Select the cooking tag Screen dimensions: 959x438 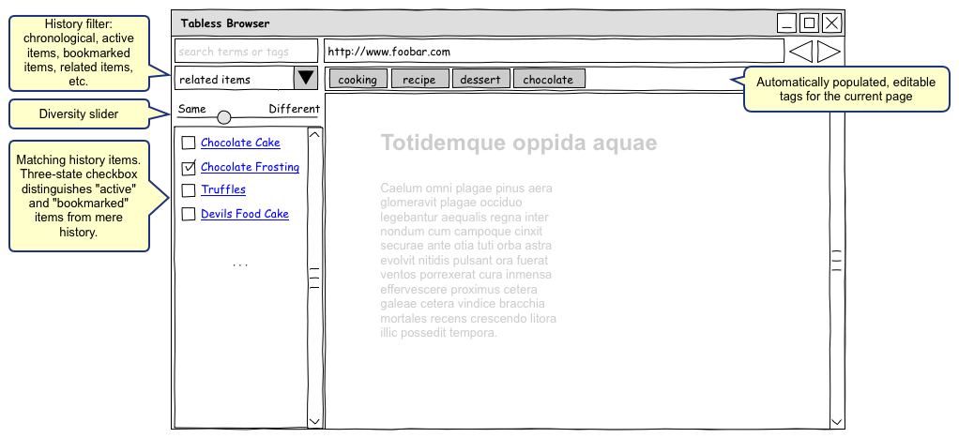(x=358, y=79)
